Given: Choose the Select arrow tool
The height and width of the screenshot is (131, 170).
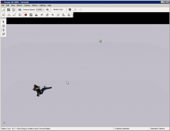Looking at the screenshot, I should click(x=3, y=22).
